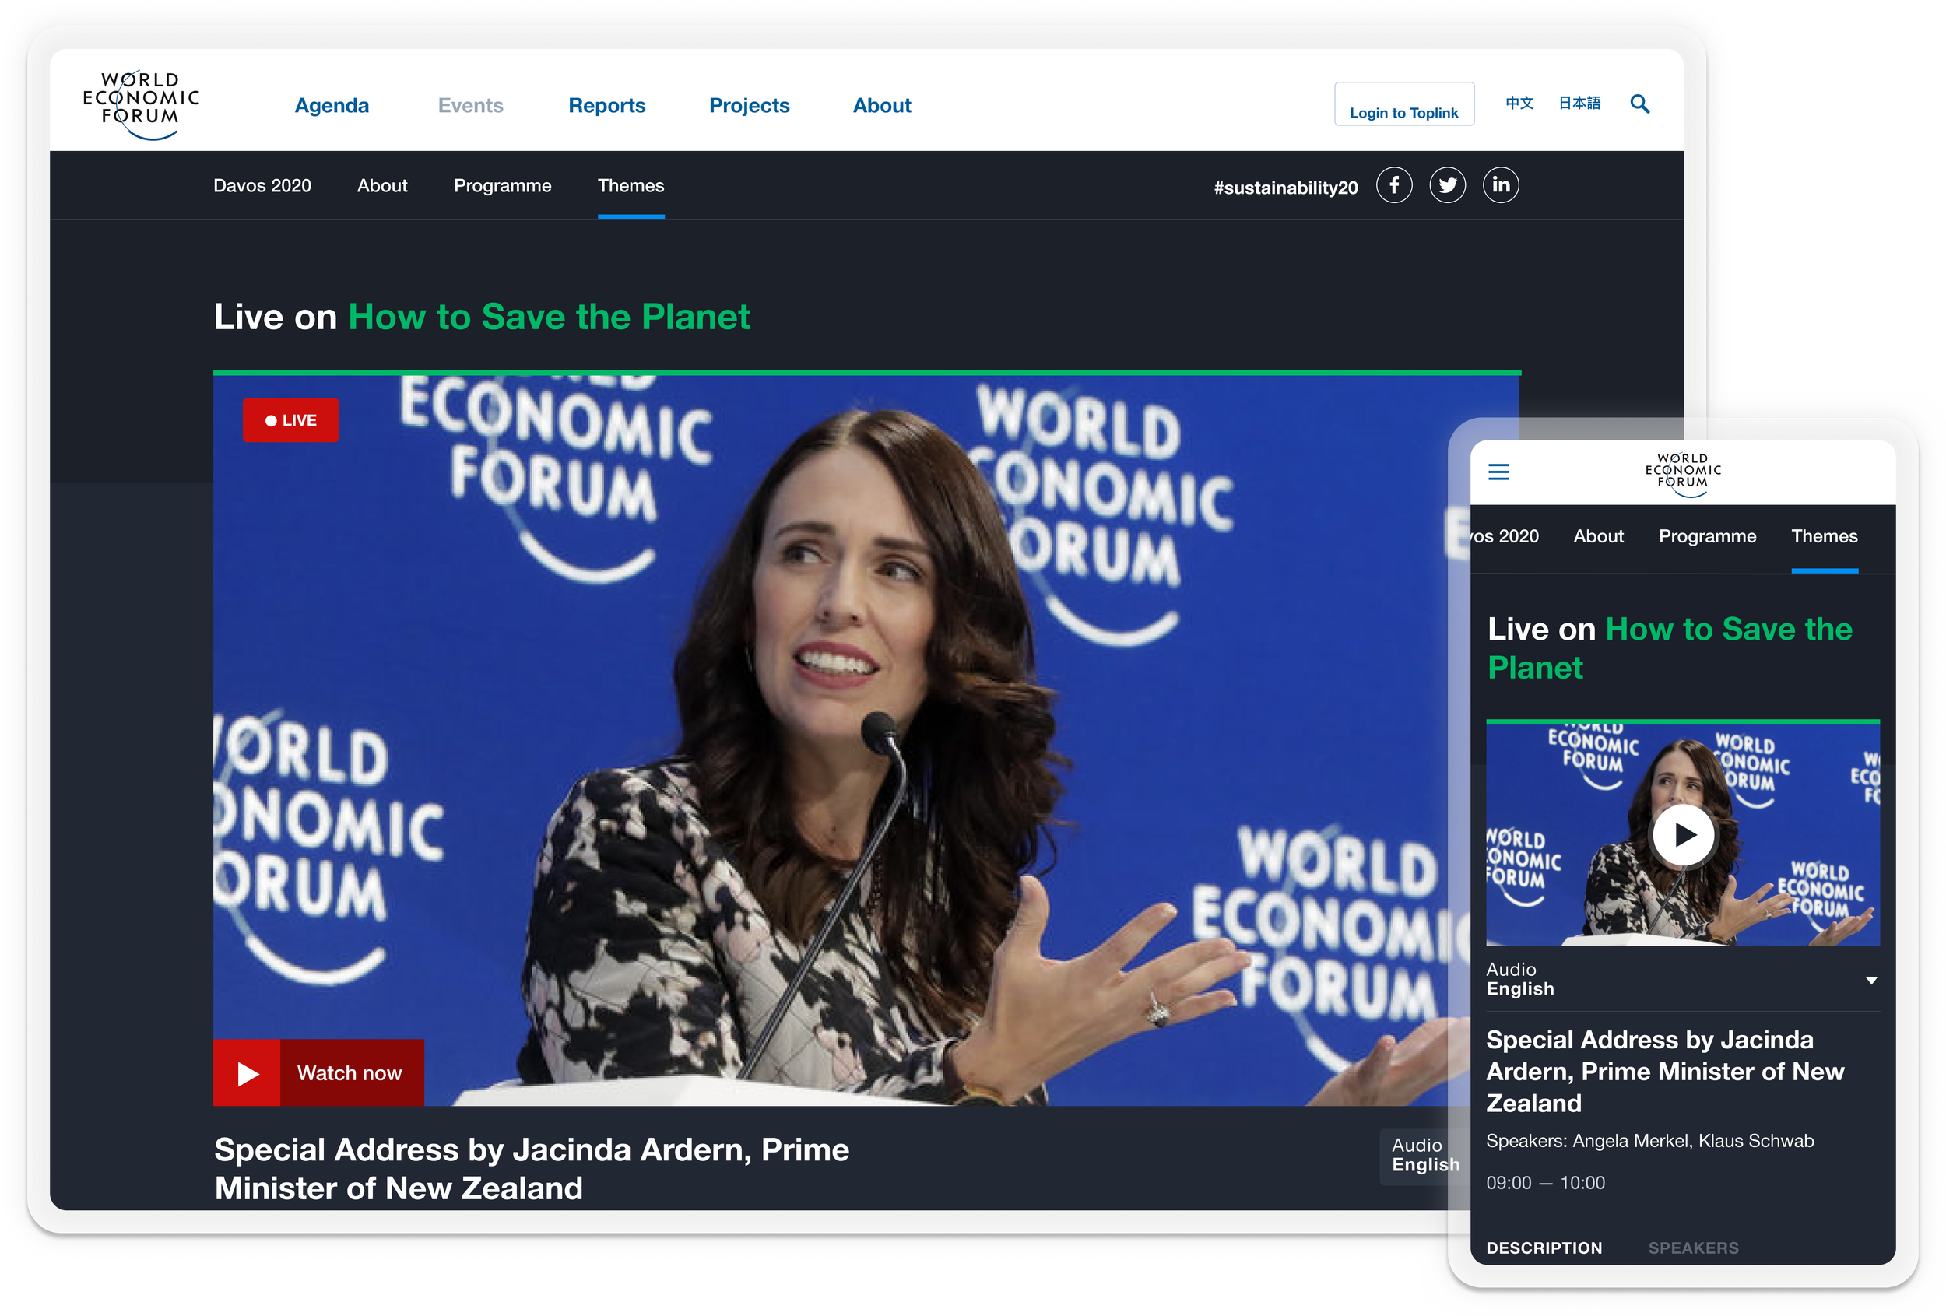Click the mobile World Economic Forum logo
The width and height of the screenshot is (1946, 1316).
point(1683,473)
